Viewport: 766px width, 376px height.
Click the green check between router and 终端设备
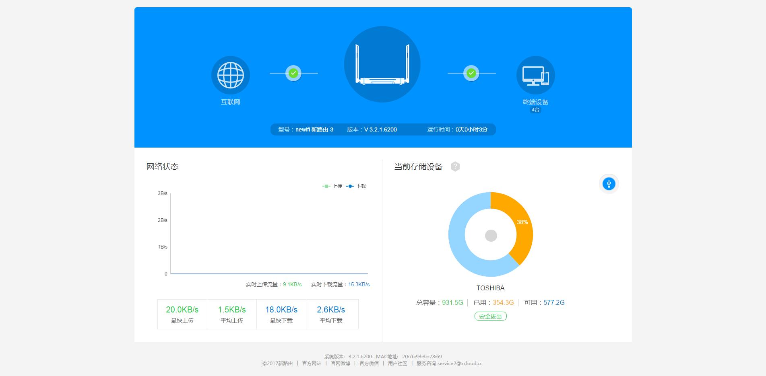[x=471, y=73]
